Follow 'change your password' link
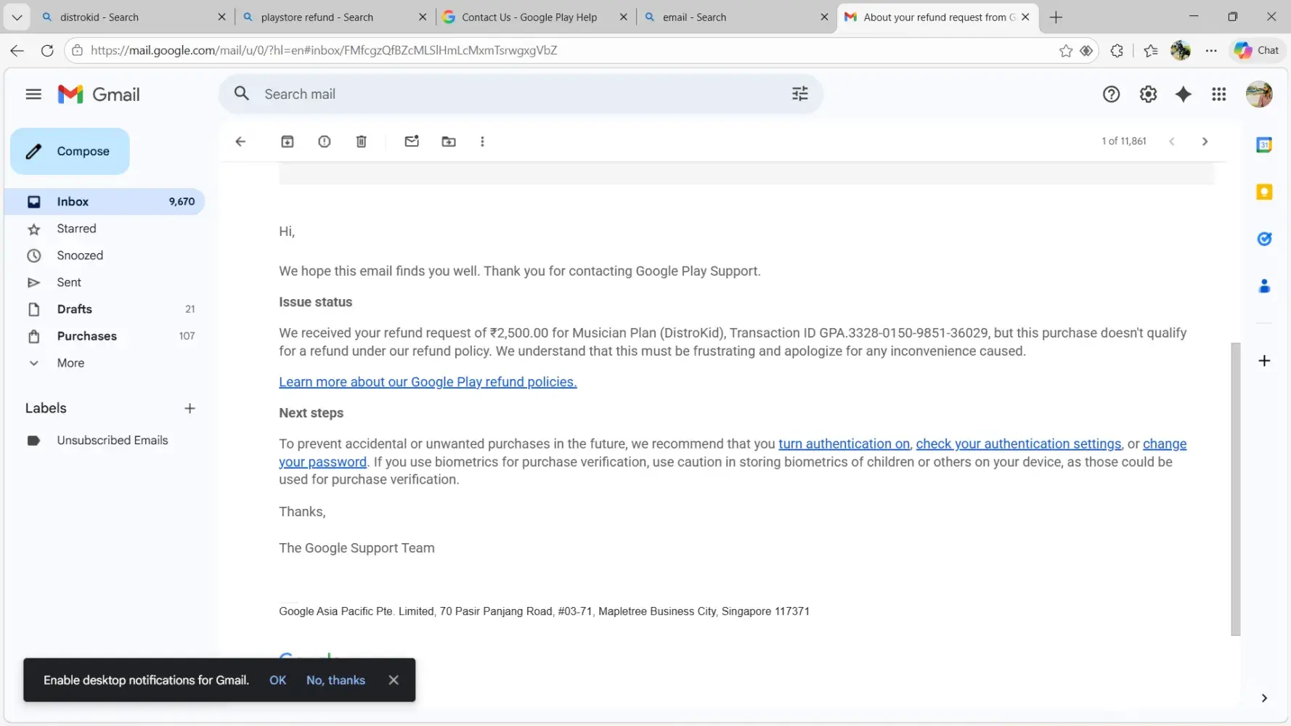Viewport: 1291px width, 726px height. click(x=1165, y=444)
